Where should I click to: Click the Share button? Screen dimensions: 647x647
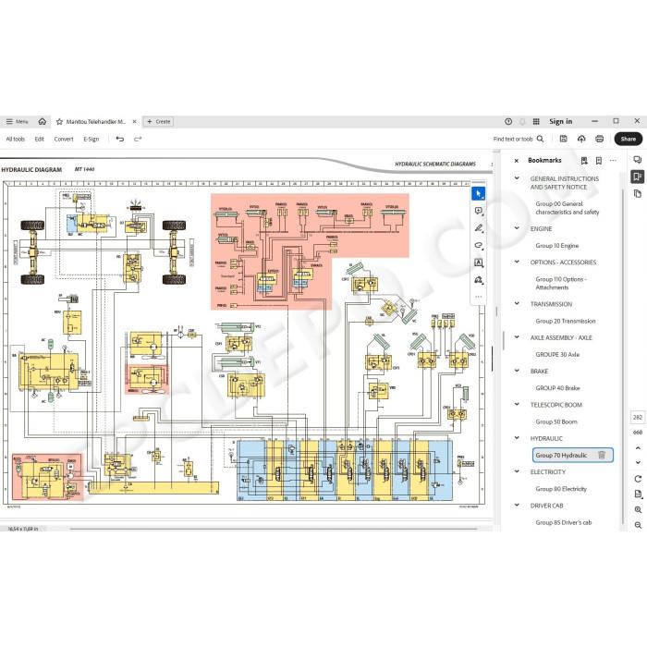pyautogui.click(x=628, y=139)
